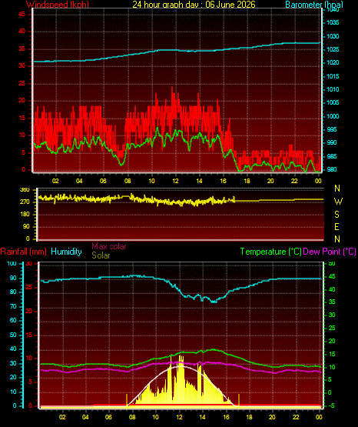Select the 35 value on the windspeed axis
This screenshot has height=427, width=358.
click(x=22, y=48)
